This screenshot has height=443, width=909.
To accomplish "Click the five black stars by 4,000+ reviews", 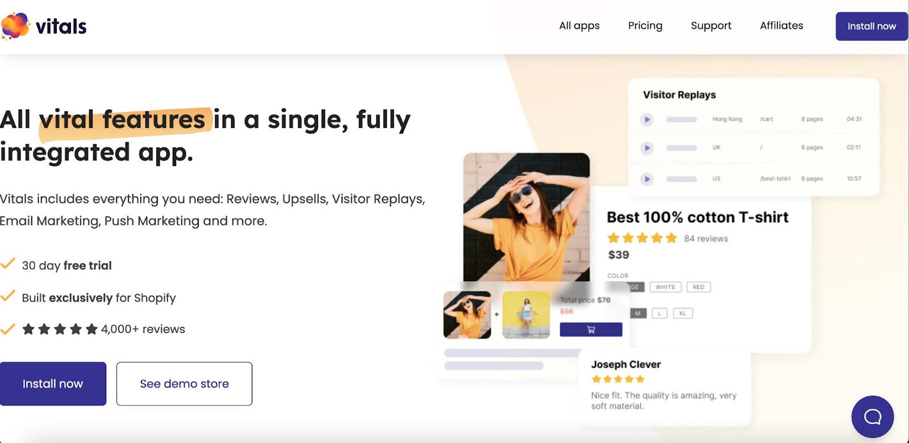I will tap(60, 329).
